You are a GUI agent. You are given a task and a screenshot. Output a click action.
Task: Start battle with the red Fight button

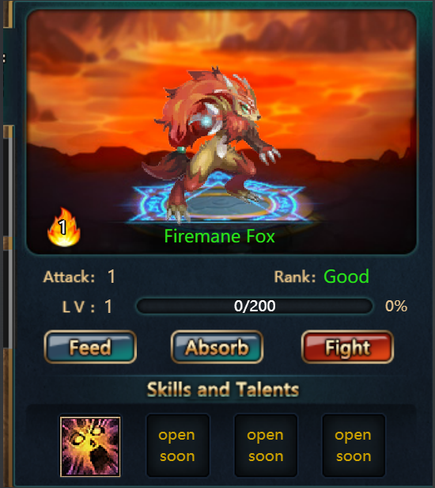(x=348, y=347)
